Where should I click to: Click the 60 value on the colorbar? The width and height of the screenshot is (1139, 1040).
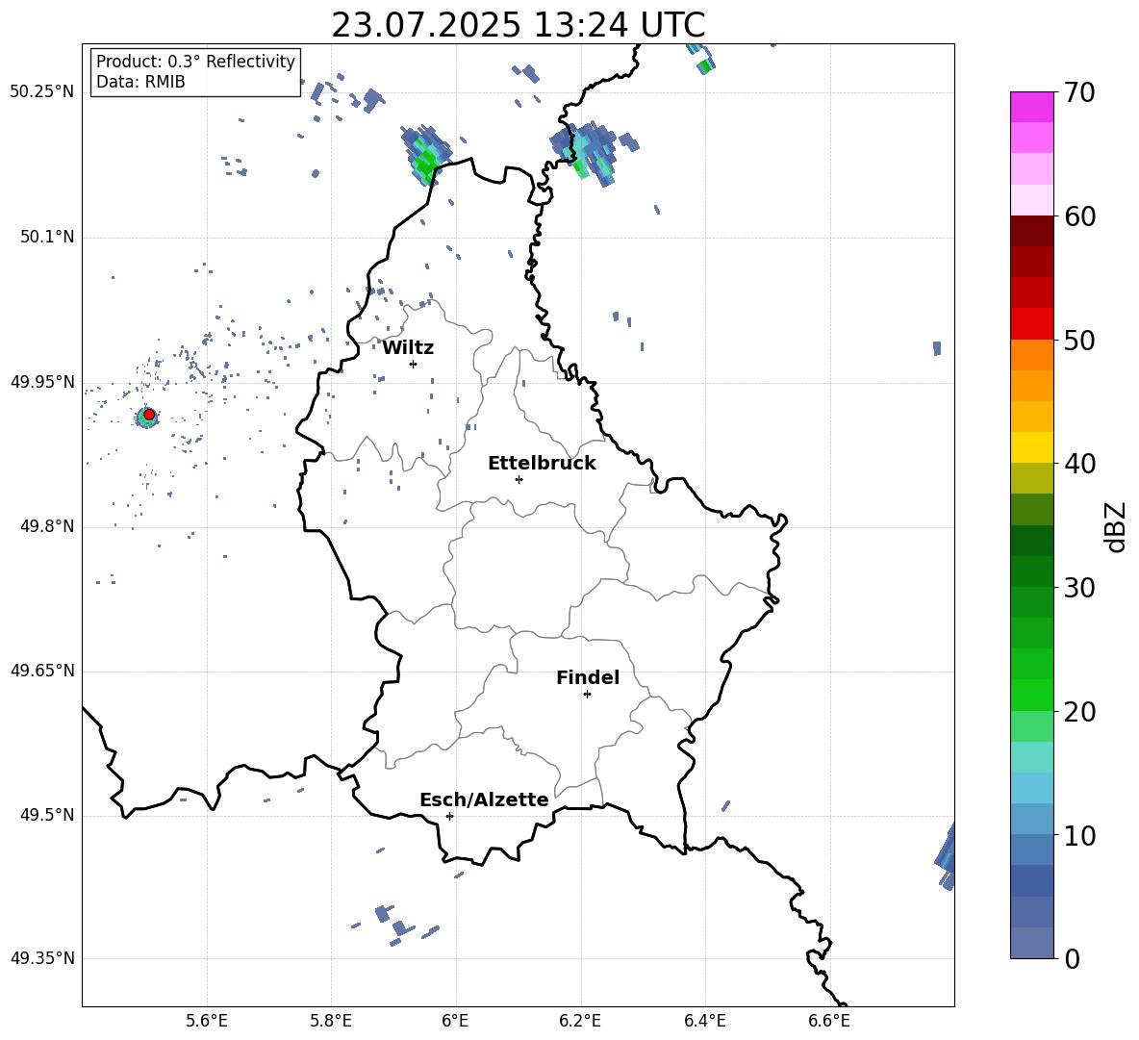point(1079,216)
